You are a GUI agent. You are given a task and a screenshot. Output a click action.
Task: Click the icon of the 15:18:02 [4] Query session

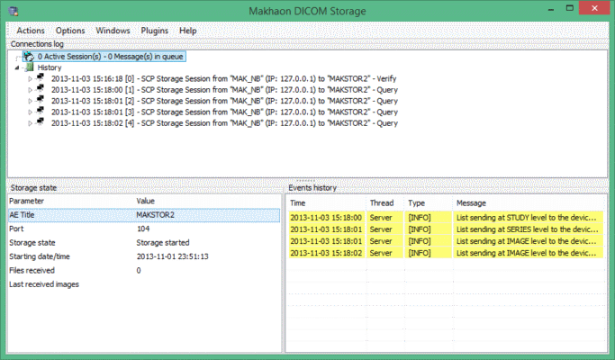pos(41,122)
